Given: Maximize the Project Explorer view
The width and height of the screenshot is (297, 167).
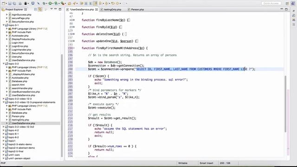Looking at the screenshot, I should click(60, 9).
